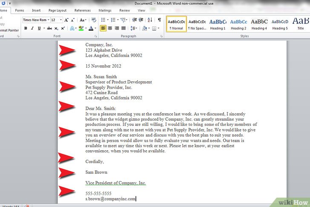Open the References tab
Image resolution: width=310 pixels, height=207 pixels.
tap(83, 11)
